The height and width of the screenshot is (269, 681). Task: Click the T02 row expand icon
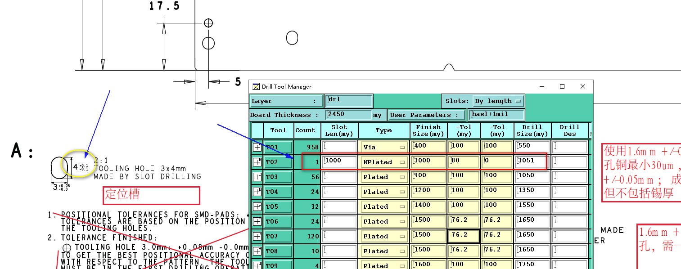click(257, 162)
